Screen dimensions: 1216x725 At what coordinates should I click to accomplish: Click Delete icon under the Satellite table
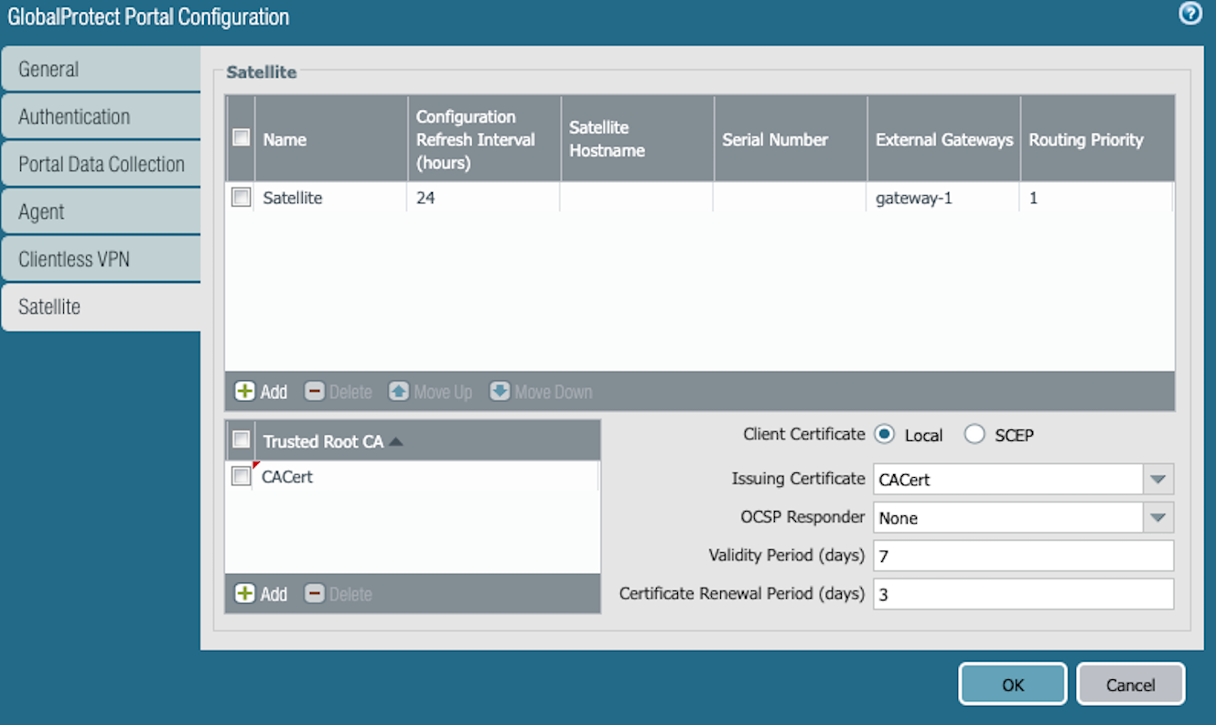click(x=314, y=392)
